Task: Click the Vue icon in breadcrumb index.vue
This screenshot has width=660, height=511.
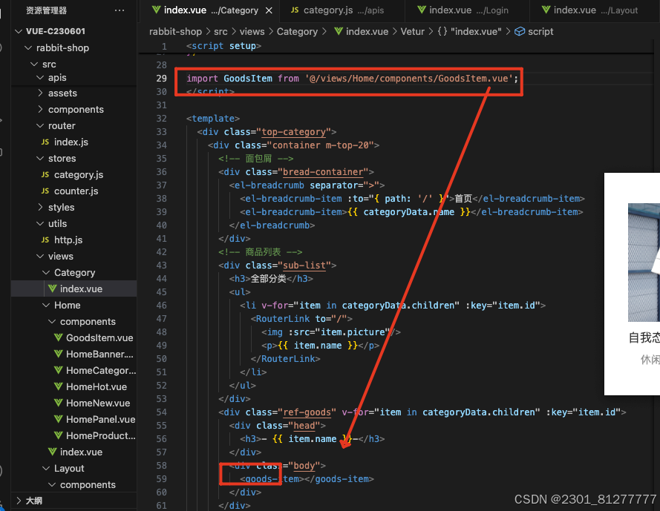Action: pyautogui.click(x=338, y=31)
